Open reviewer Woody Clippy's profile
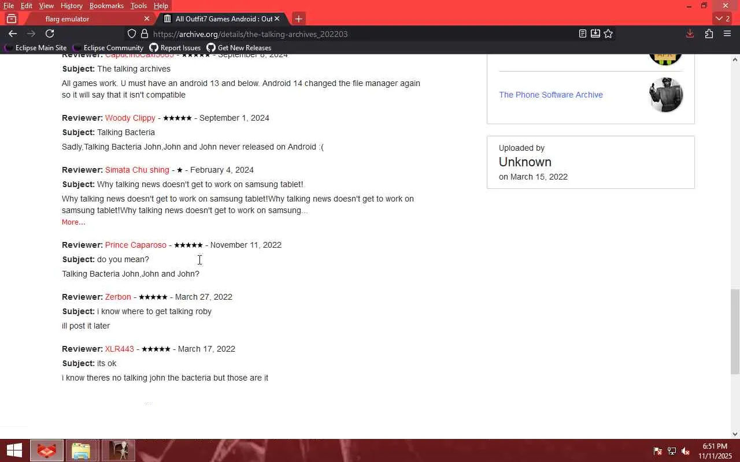The image size is (740, 462). (x=130, y=118)
